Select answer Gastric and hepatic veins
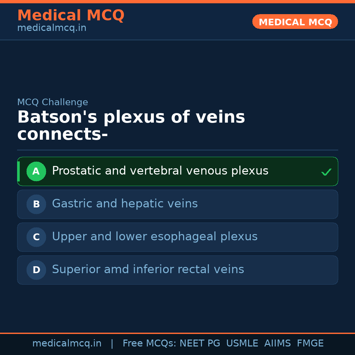The width and height of the screenshot is (355, 355). coord(125,204)
